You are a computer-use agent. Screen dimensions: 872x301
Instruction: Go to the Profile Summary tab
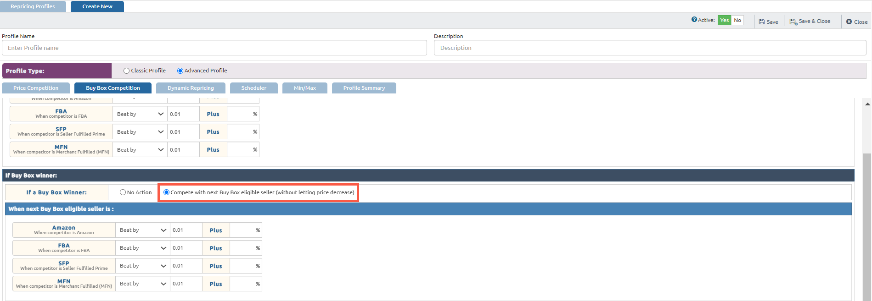point(364,88)
